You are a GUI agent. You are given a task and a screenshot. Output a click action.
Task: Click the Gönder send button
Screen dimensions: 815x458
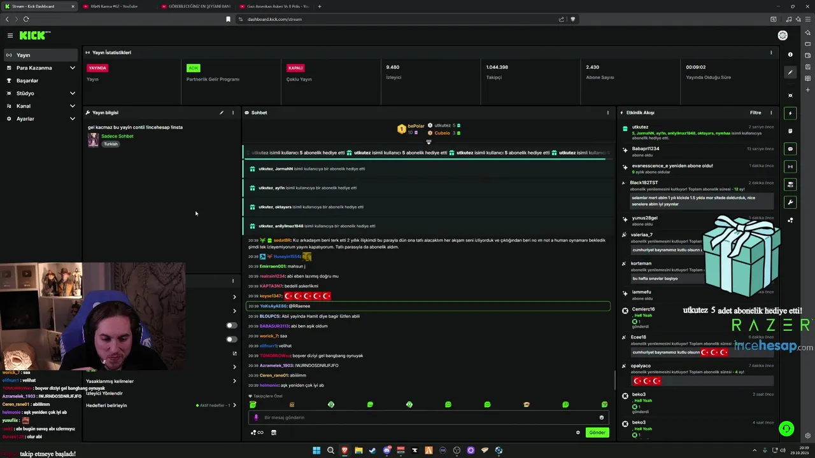tap(597, 433)
